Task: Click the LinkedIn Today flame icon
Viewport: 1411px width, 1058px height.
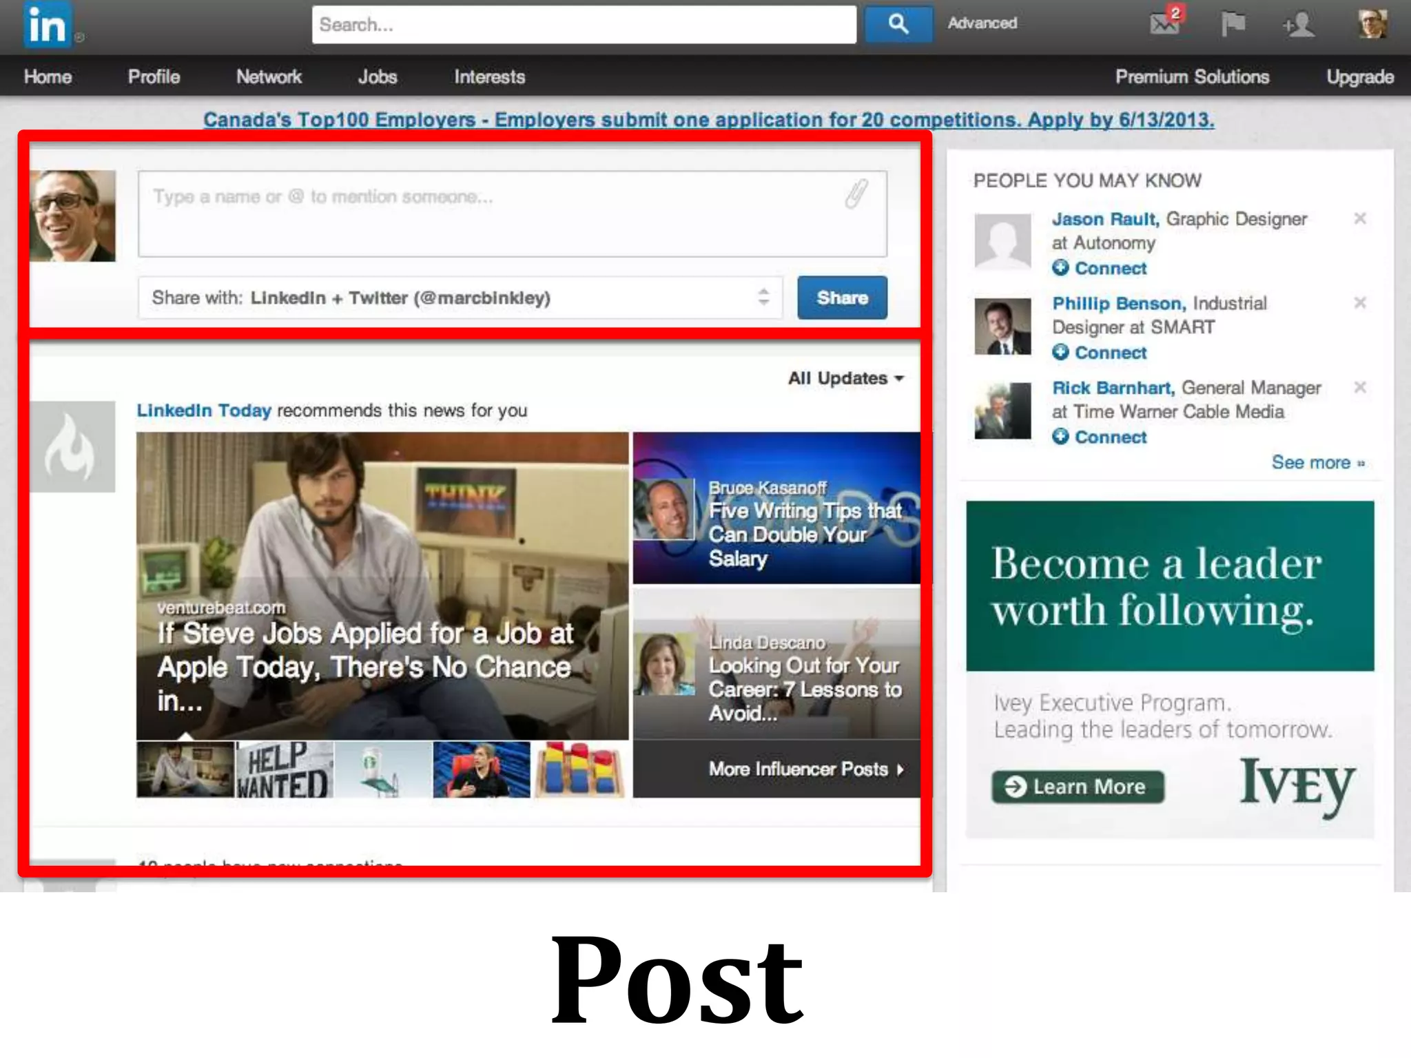Action: pyautogui.click(x=72, y=446)
